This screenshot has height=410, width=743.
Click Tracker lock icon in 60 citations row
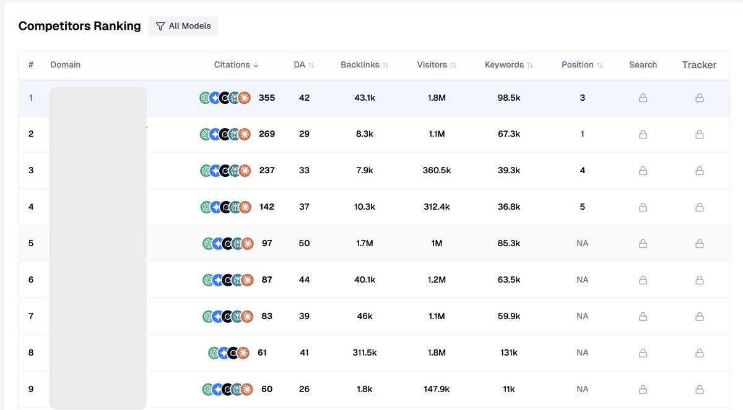coord(699,390)
